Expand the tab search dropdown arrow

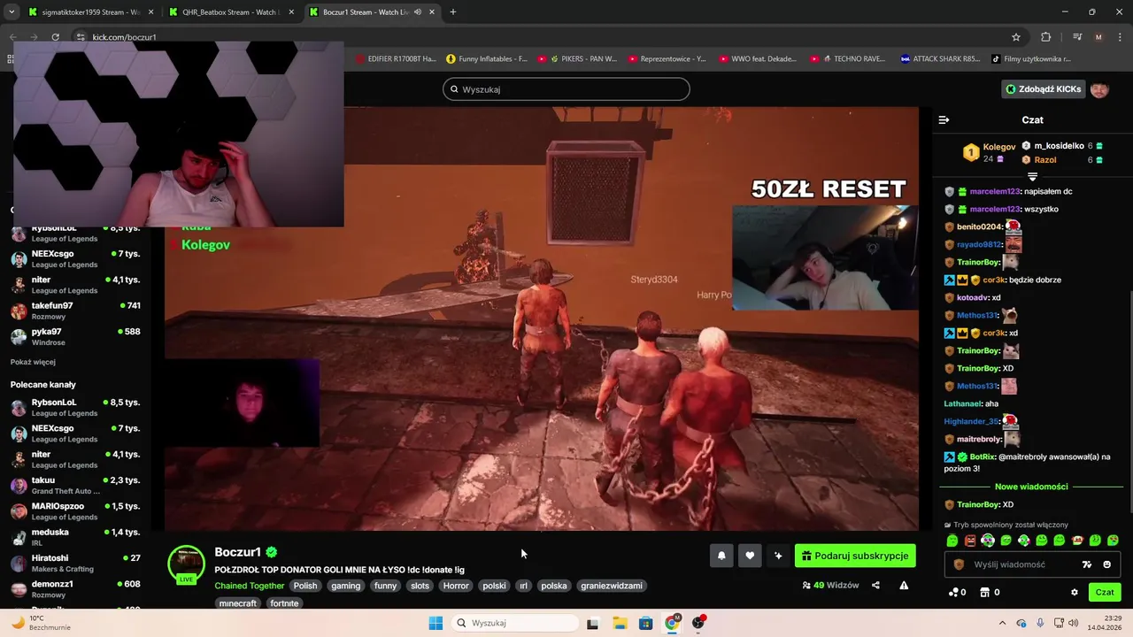12,12
